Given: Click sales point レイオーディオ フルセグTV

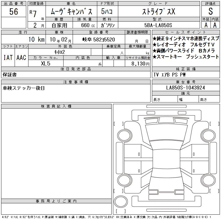Looking at the screenshot, I should click(184, 44).
